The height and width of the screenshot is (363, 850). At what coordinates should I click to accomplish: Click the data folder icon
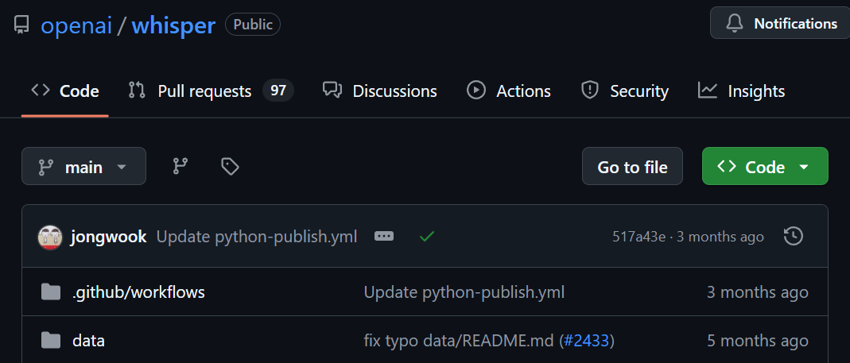[51, 341]
